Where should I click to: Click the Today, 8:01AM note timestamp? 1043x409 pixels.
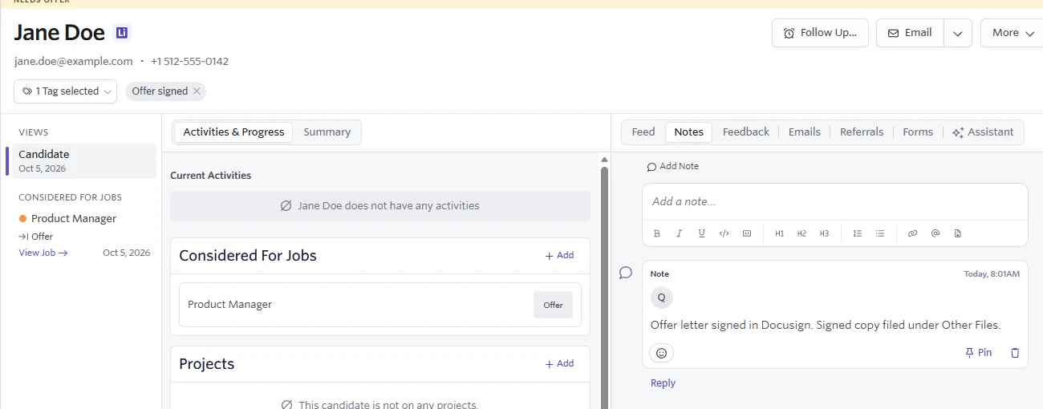coord(992,274)
